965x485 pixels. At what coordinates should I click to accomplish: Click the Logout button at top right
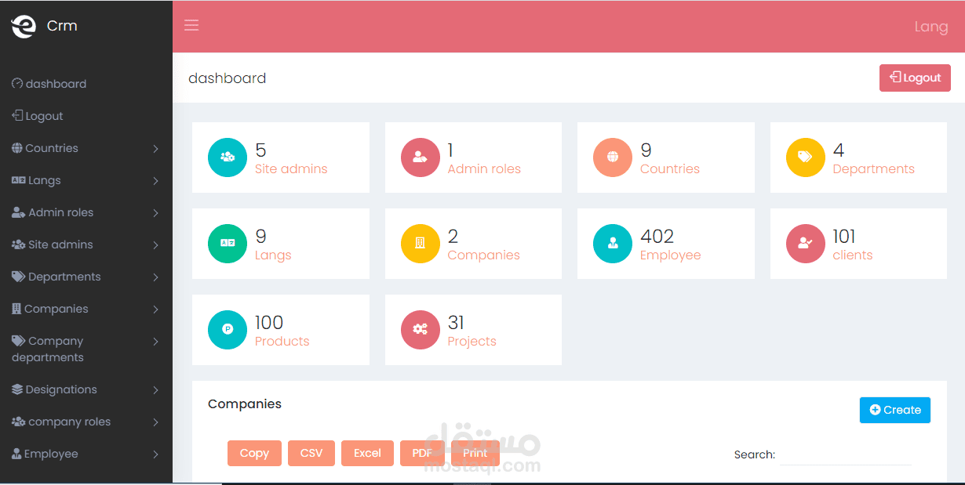(x=915, y=78)
